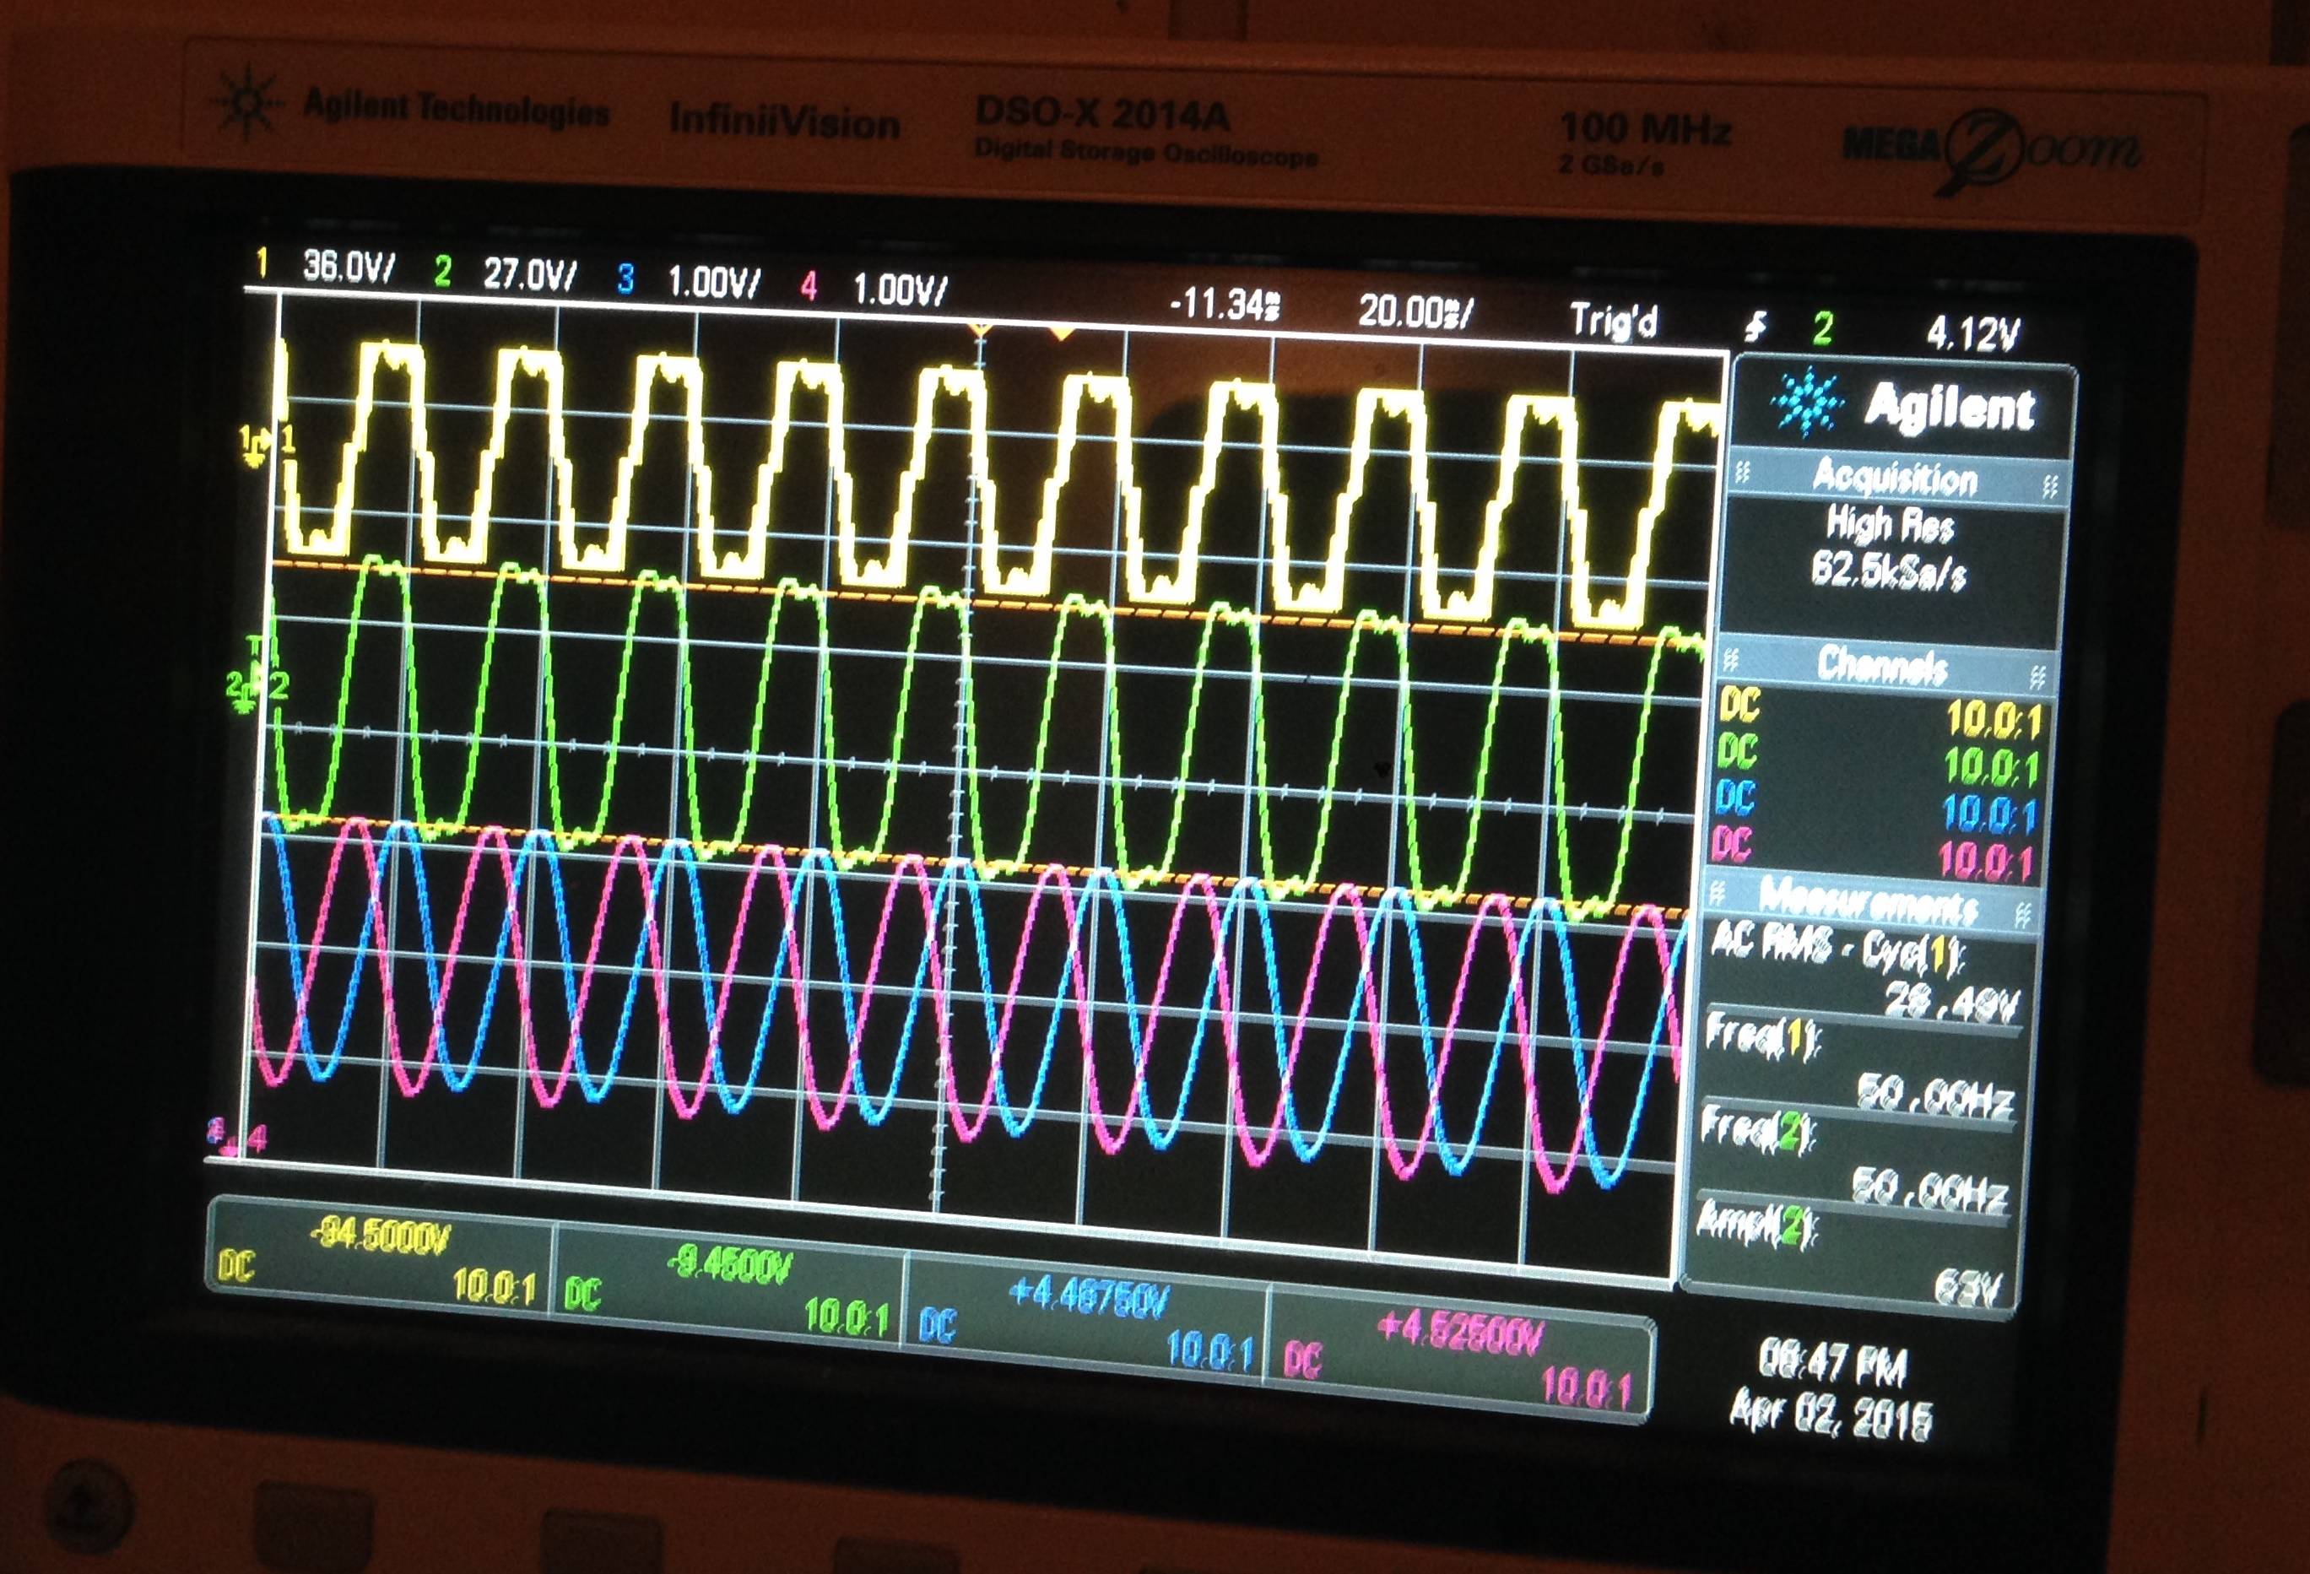Click the blue channel 3 number label
Image resolution: width=2310 pixels, height=1574 pixels.
(625, 279)
